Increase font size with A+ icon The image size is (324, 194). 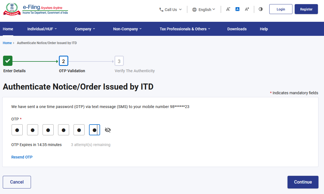coord(247,9)
